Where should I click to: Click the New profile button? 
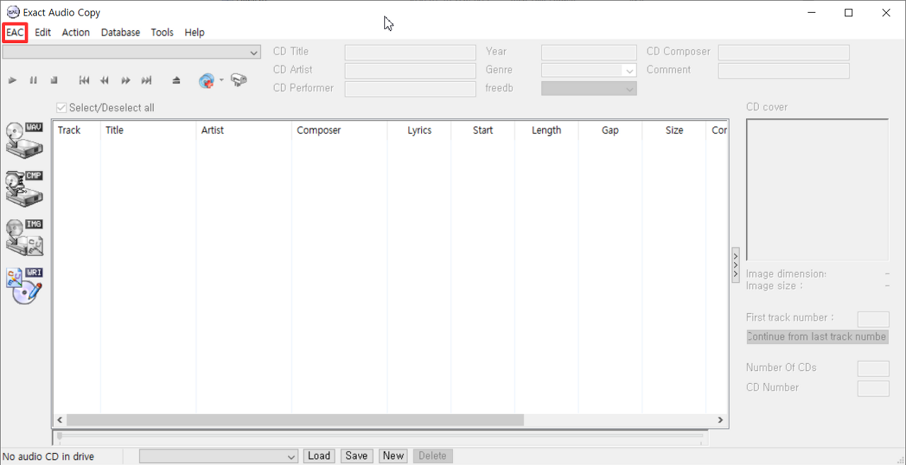coord(393,456)
